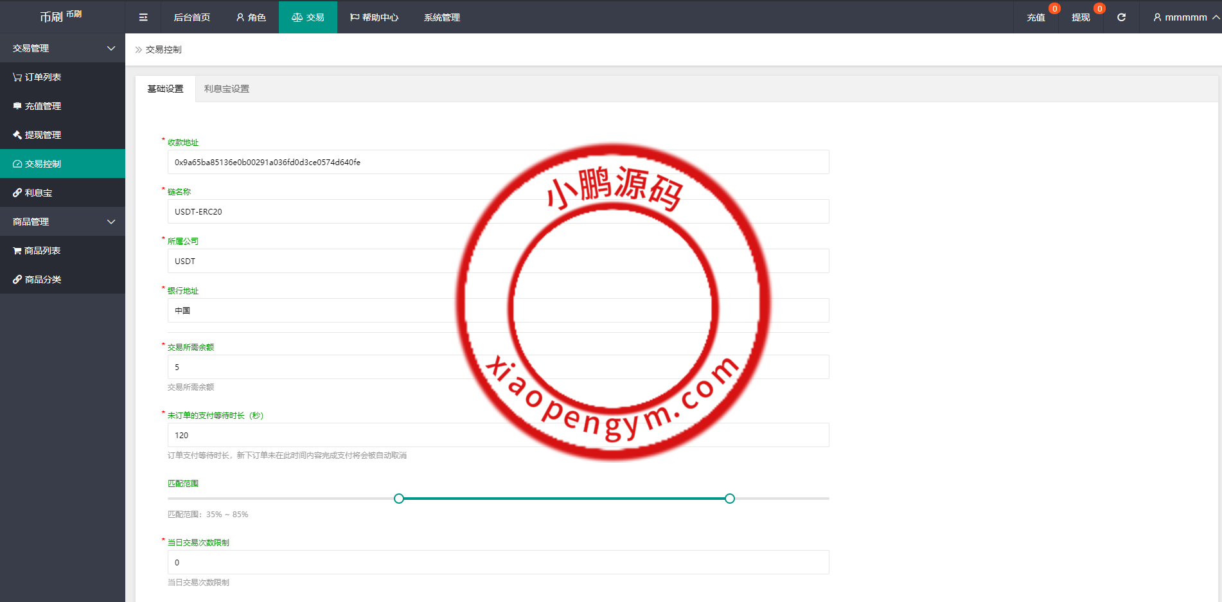This screenshot has height=602, width=1222.
Task: Switch to the 利息宝设置 tab
Action: (226, 89)
